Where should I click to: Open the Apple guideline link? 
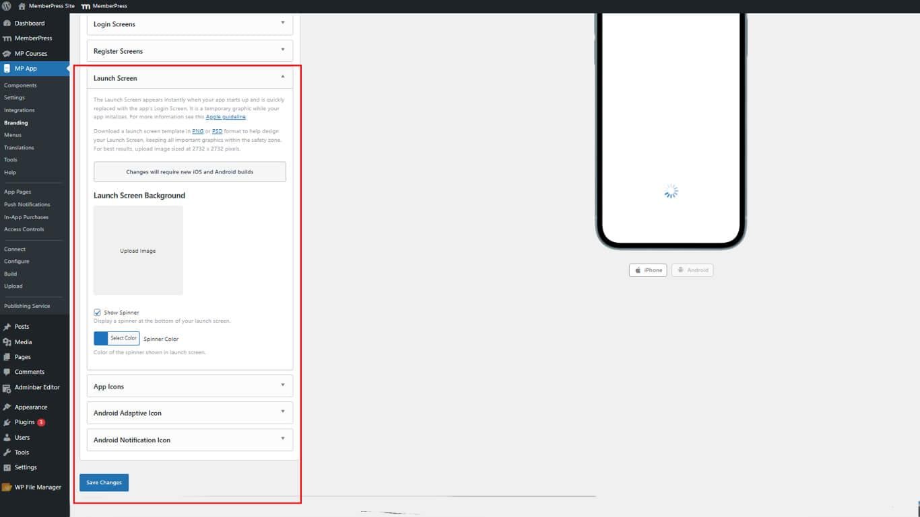(x=226, y=117)
